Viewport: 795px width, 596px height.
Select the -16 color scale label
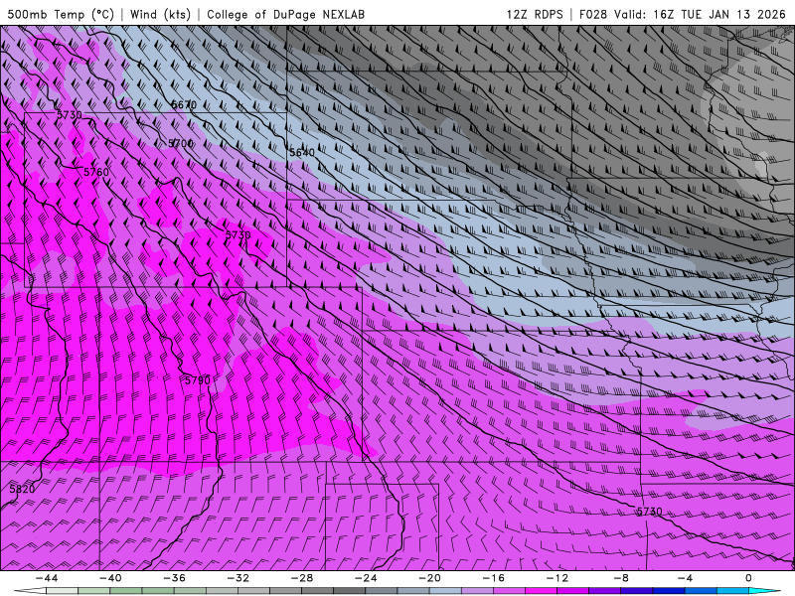point(493,578)
